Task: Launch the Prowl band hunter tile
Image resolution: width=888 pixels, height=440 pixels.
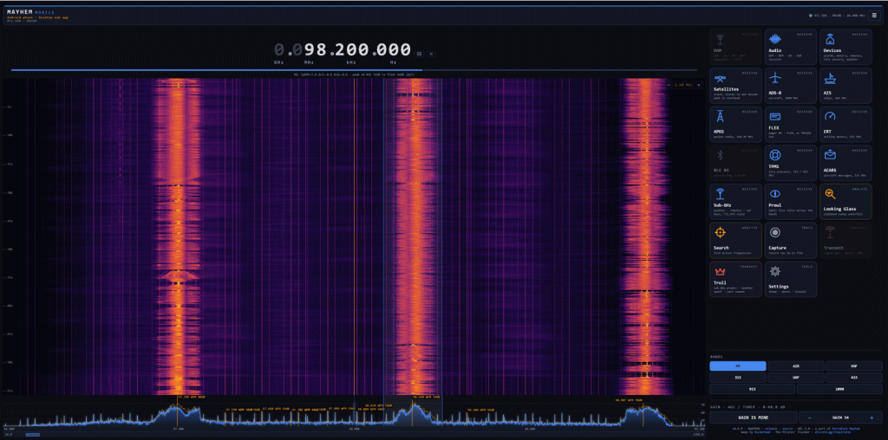Action: [x=790, y=201]
